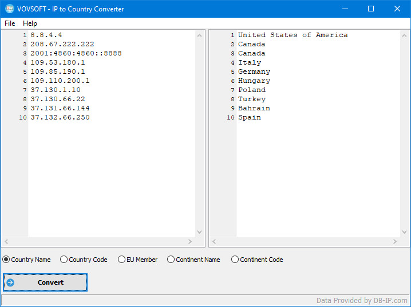
Task: Select the Continent Code radio option
Action: [x=257, y=260]
